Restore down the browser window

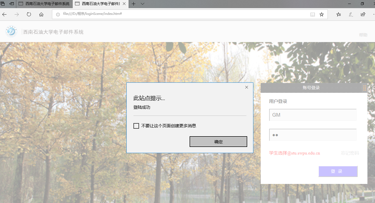pos(362,4)
